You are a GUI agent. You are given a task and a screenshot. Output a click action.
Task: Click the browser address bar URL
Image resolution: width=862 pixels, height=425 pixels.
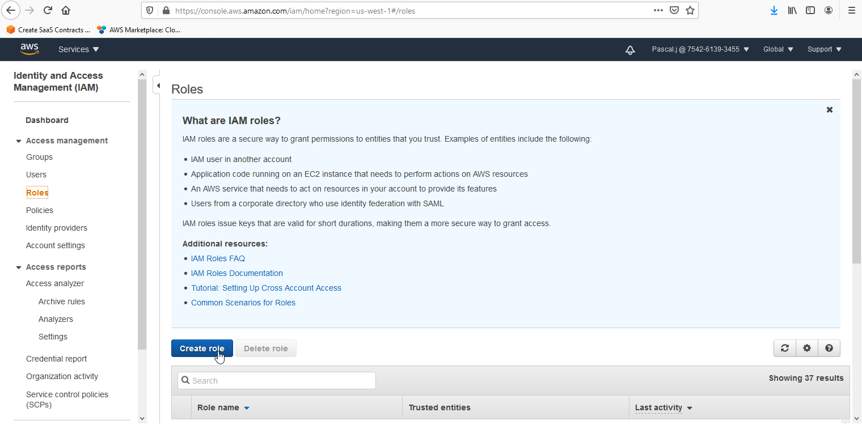point(295,10)
